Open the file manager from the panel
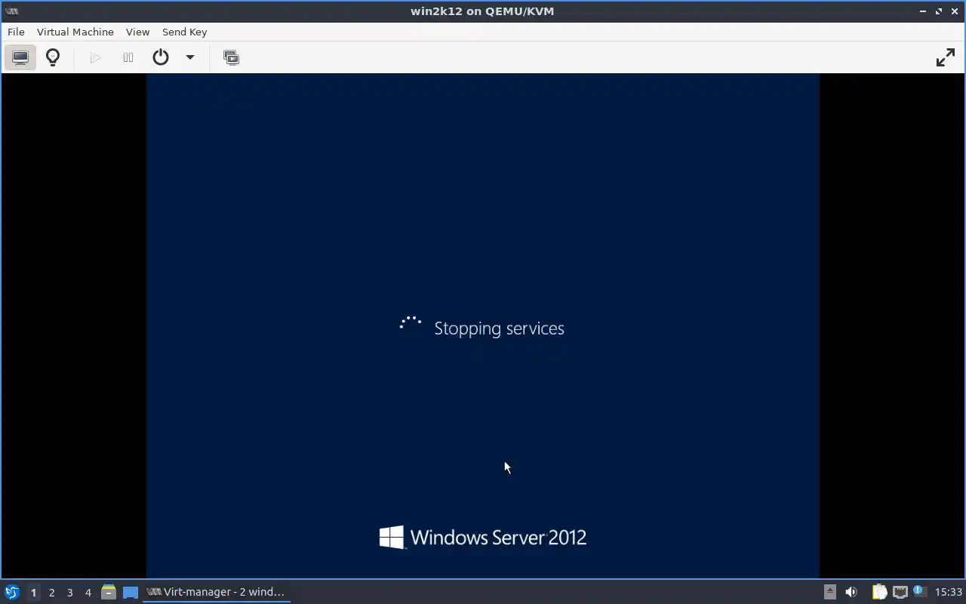Image resolution: width=966 pixels, height=604 pixels. tap(108, 592)
